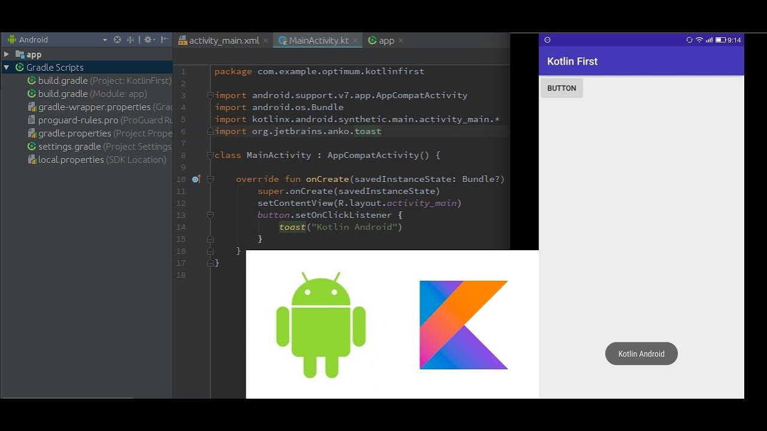Open settings.gradle file
Image resolution: width=767 pixels, height=431 pixels.
99,147
